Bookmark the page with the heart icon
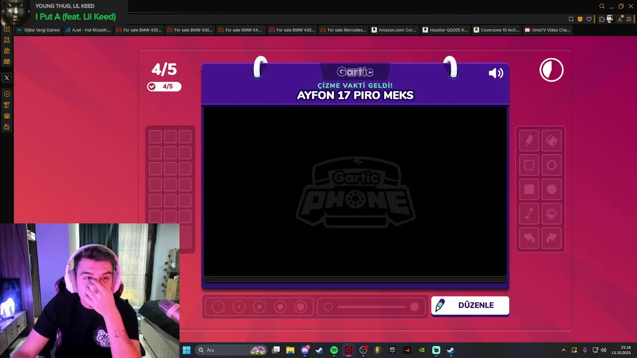Viewport: 637px width, 358px height. [x=589, y=19]
